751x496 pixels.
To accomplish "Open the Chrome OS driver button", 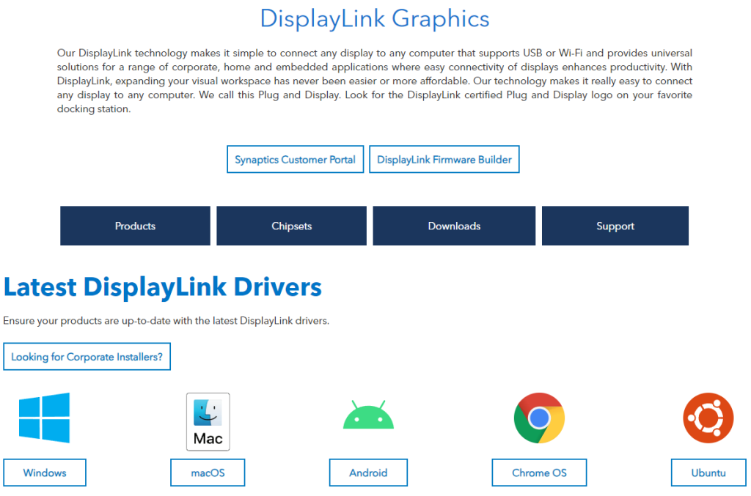I will tap(539, 473).
